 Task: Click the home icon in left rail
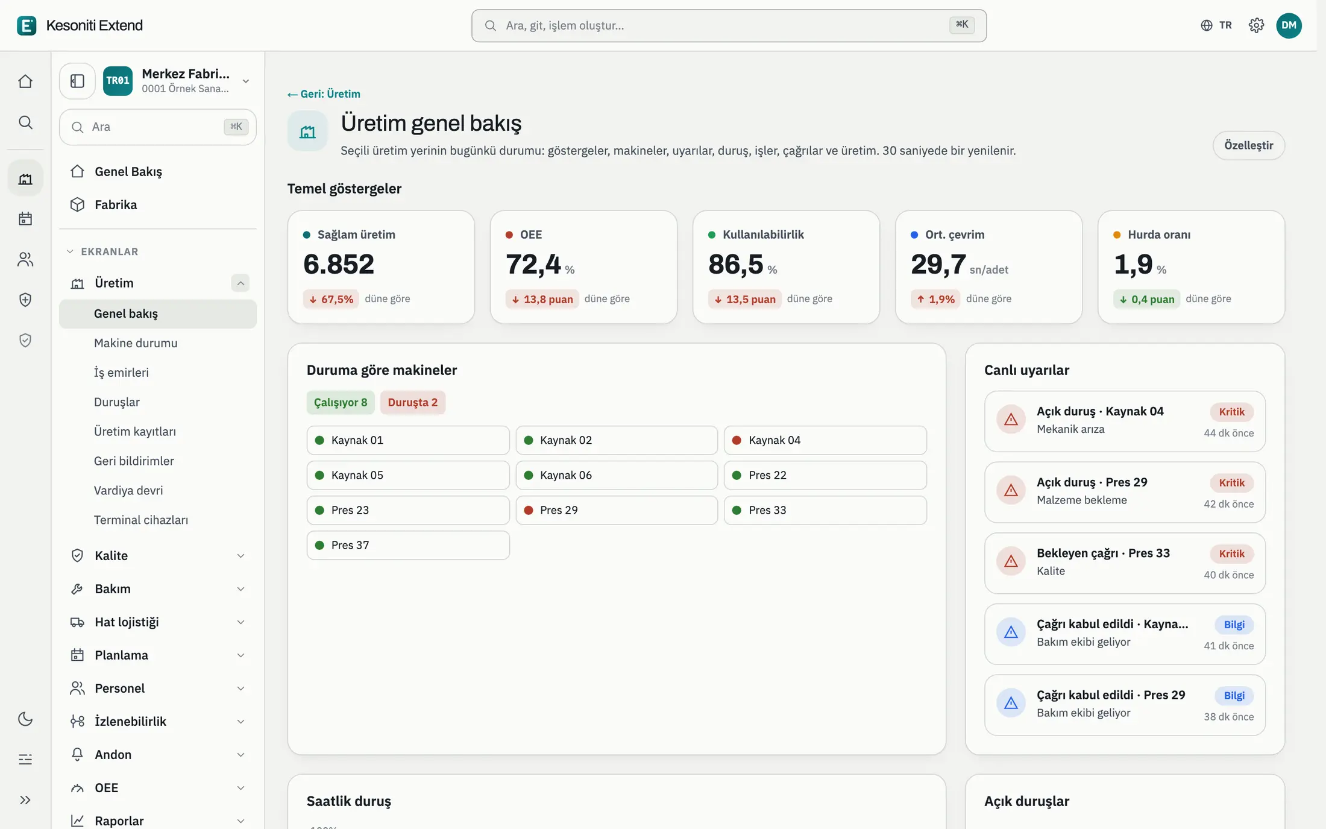[25, 81]
